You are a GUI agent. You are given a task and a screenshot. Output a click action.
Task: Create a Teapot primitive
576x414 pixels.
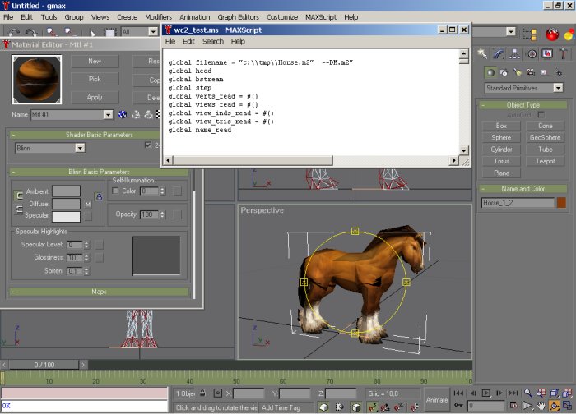(x=545, y=161)
